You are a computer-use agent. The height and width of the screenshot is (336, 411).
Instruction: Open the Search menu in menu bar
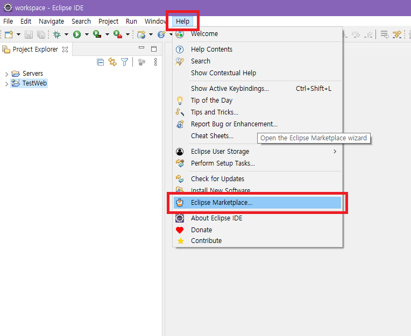click(x=81, y=21)
